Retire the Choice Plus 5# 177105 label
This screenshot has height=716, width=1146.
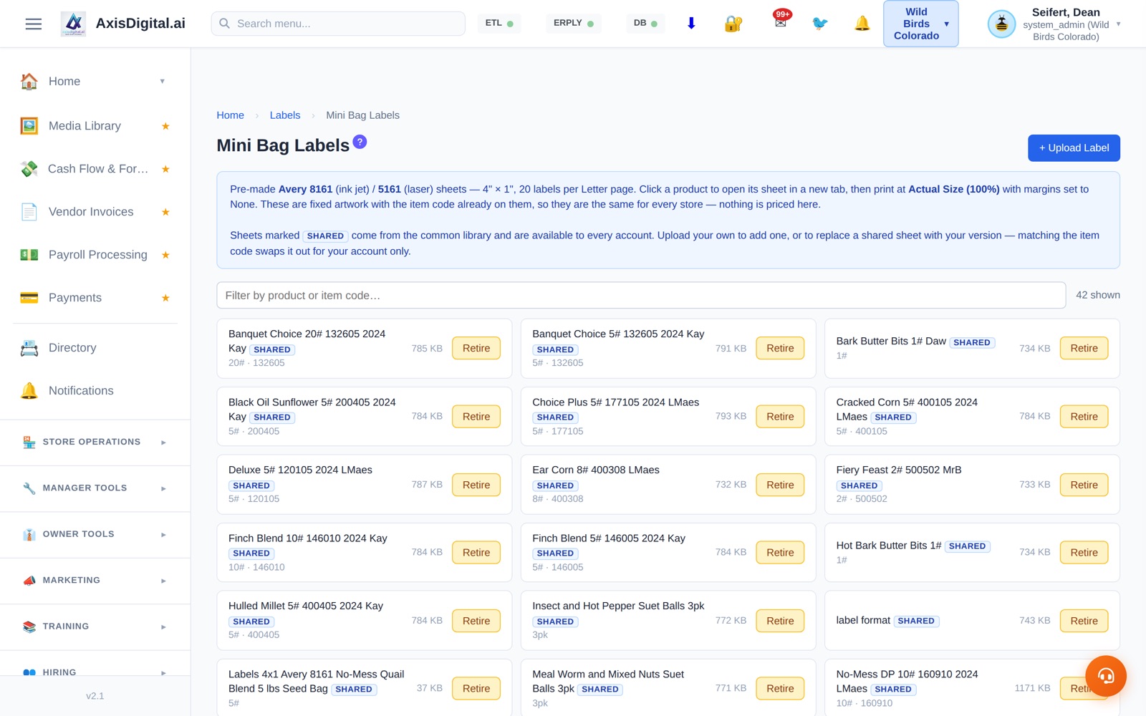[x=780, y=417]
